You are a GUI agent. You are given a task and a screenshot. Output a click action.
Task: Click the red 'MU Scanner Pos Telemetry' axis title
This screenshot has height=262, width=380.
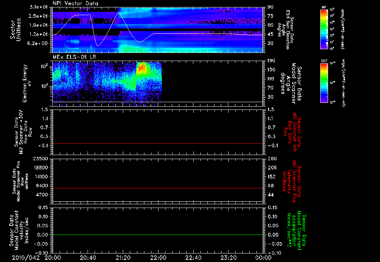point(292,181)
